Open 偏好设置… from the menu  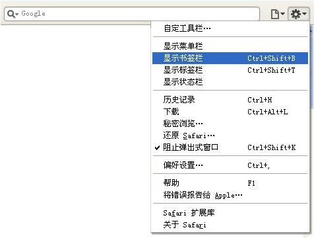tap(230, 165)
